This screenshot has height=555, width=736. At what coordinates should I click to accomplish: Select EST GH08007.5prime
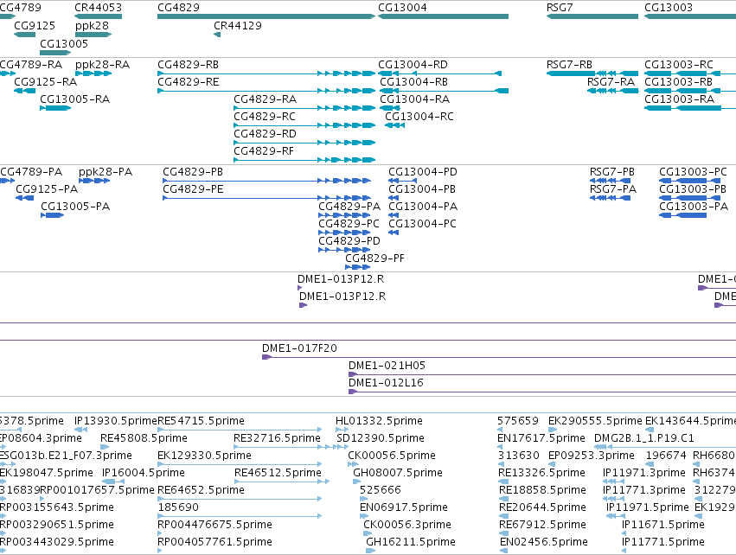356,482
